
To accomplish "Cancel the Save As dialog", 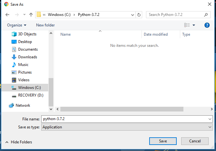I will coord(195,141).
